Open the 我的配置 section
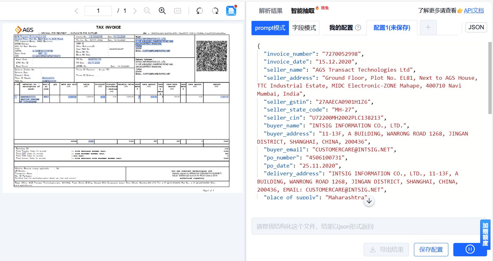The image size is (493, 261). coord(341,28)
